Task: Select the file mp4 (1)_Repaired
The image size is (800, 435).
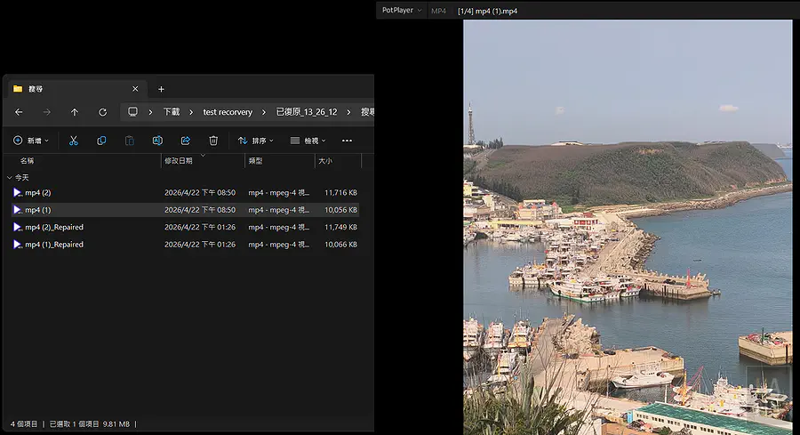Action: (x=53, y=244)
